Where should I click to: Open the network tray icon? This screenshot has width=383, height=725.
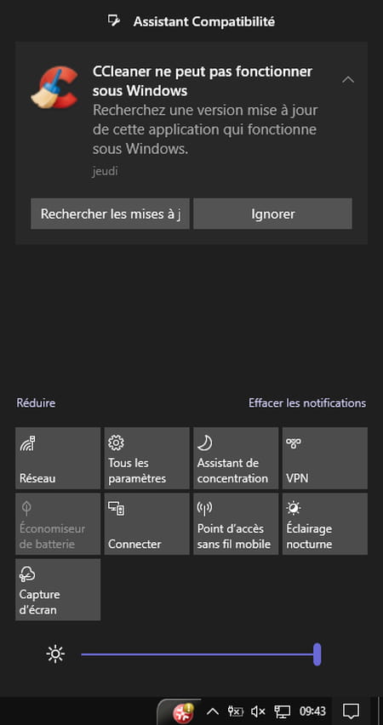click(x=282, y=711)
